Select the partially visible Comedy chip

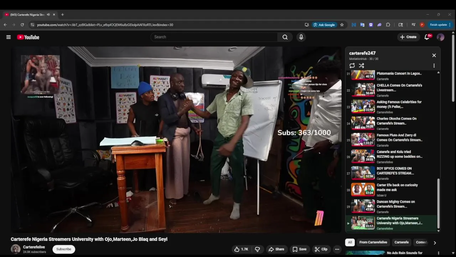pyautogui.click(x=421, y=242)
